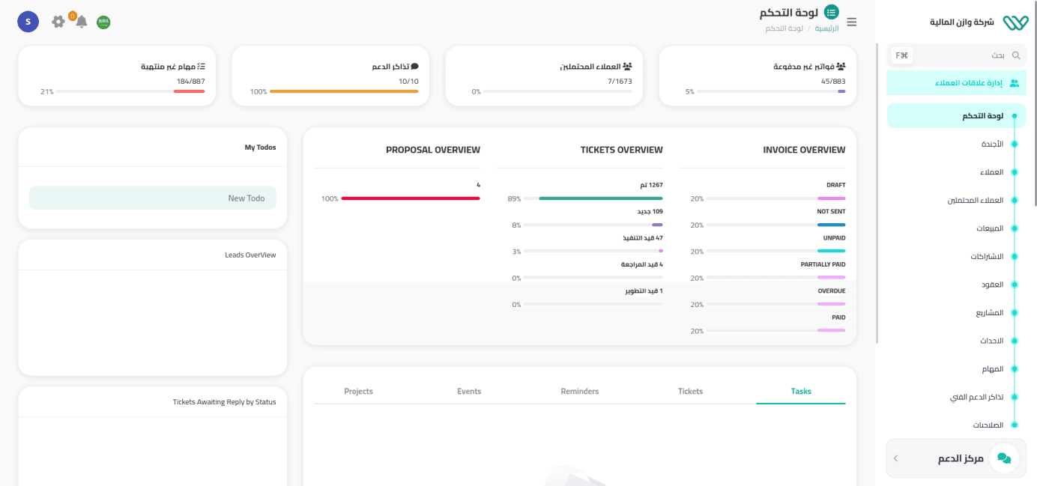Click the green dashboard icon beside page title
The width and height of the screenshot is (1037, 486).
click(x=831, y=13)
